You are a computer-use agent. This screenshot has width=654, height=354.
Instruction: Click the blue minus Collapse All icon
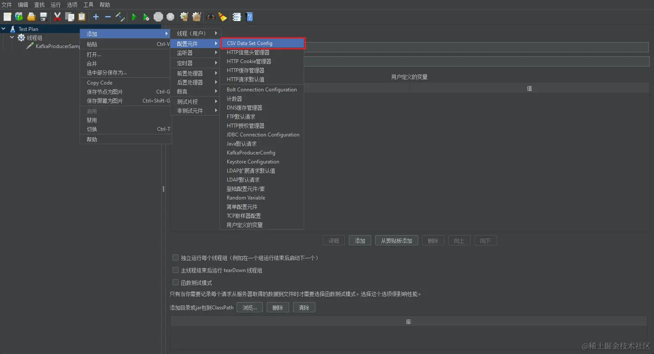click(x=108, y=17)
